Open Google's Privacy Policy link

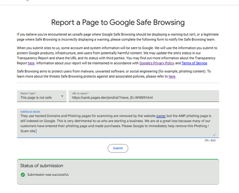tap(157, 63)
